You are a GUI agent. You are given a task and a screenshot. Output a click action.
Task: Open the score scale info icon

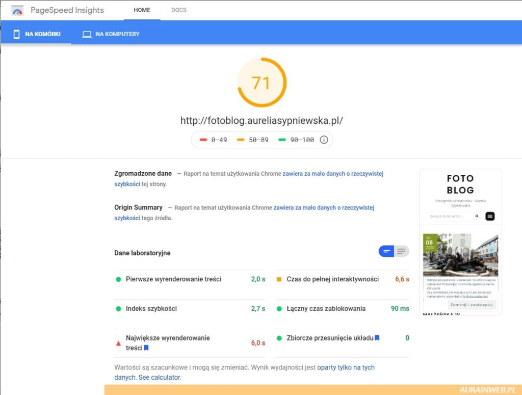tap(324, 140)
